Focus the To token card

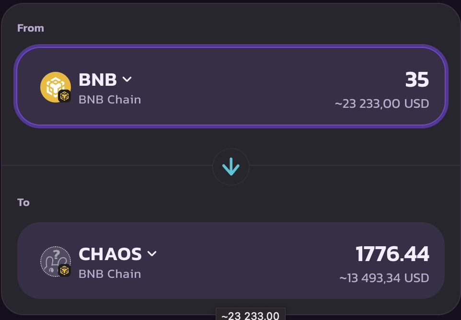pyautogui.click(x=231, y=261)
